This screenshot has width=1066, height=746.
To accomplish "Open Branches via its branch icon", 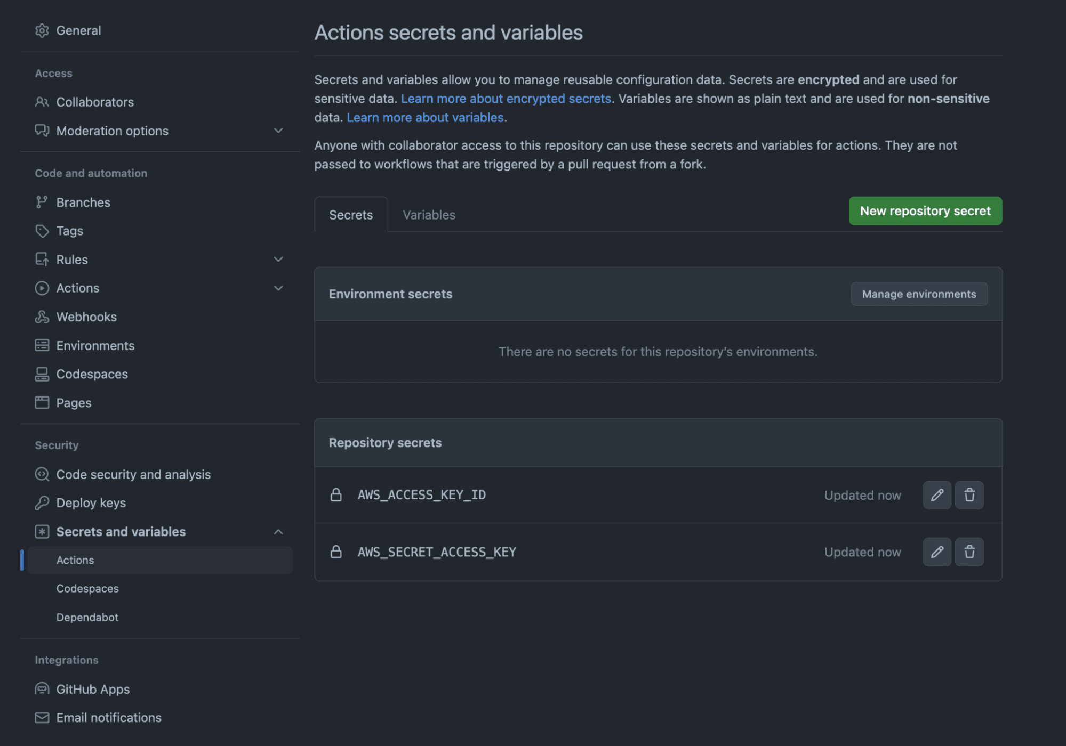I will click(42, 202).
